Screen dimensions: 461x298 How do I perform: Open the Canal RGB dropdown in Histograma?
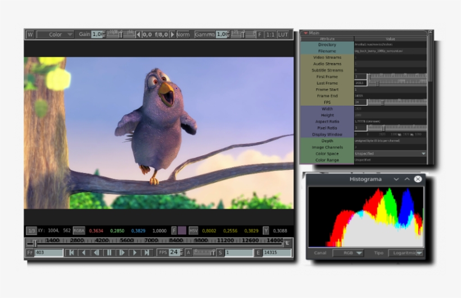(348, 253)
